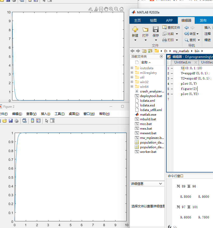Insert colorbar via Figure 2 toolbar icon
The height and width of the screenshot is (228, 213).
coord(32,121)
